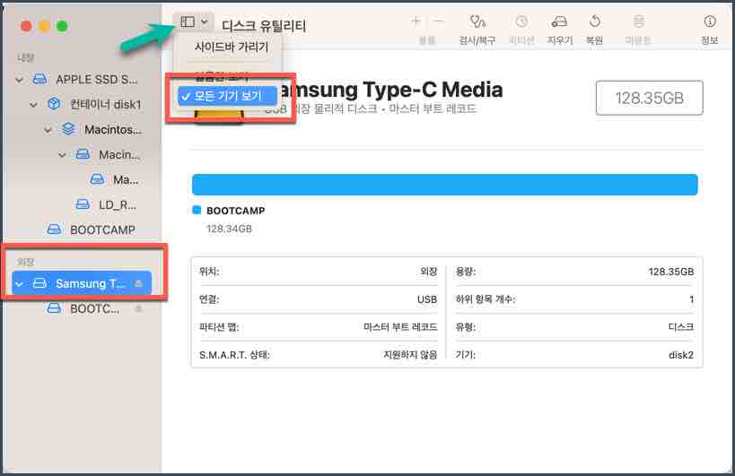Click the blue disk usage bar
The image size is (735, 476).
pos(444,185)
